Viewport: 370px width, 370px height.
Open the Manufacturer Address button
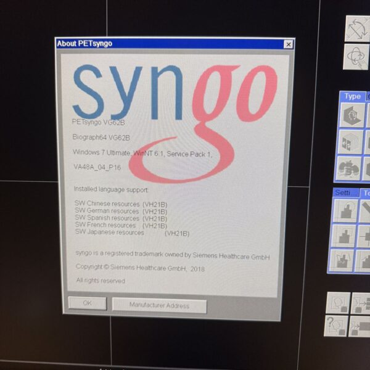click(x=160, y=305)
